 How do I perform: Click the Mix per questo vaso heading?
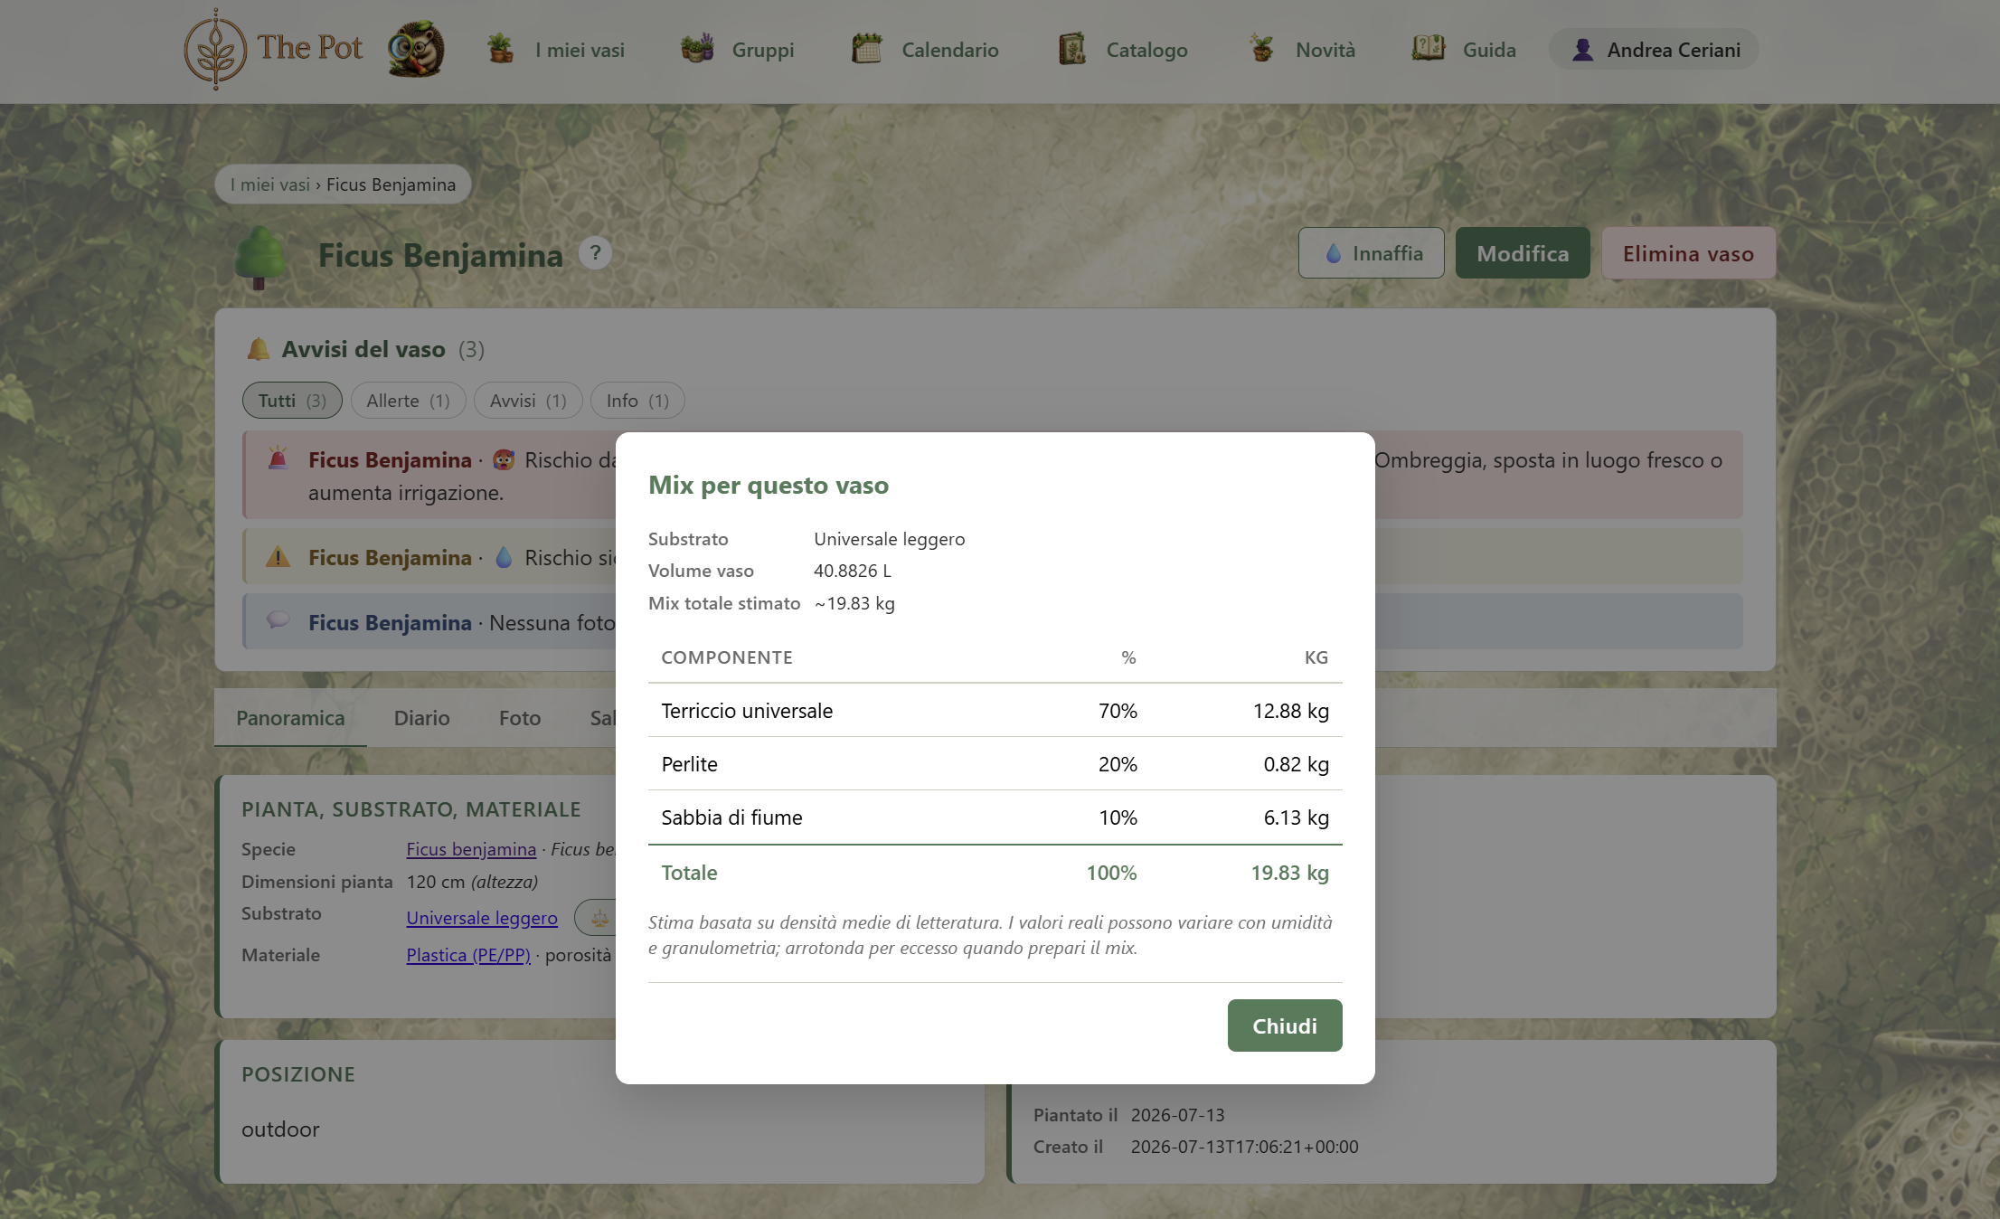769,485
